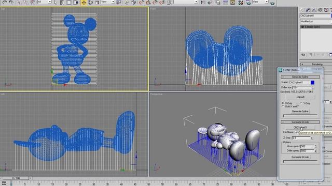This screenshot has width=332, height=186.
Task: Open the render View dropdown
Action: (x=260, y=2)
